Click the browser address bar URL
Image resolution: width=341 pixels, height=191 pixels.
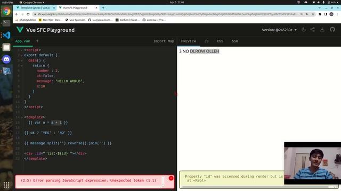(167, 14)
